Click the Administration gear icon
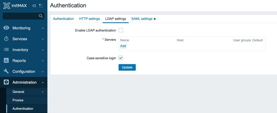Viewport: 277px width, 113px height. coord(6,82)
